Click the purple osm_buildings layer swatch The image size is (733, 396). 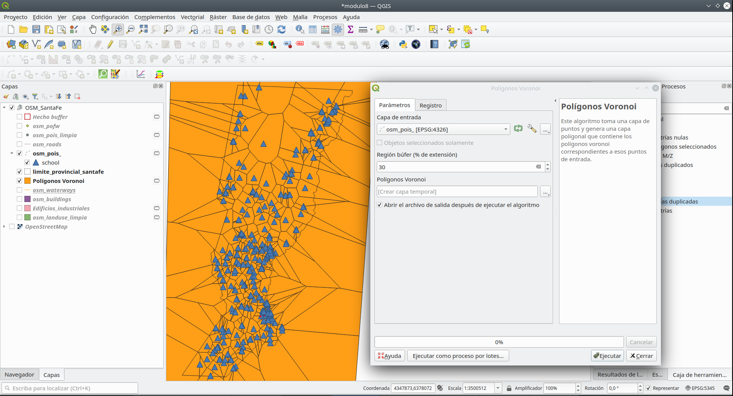(x=27, y=199)
